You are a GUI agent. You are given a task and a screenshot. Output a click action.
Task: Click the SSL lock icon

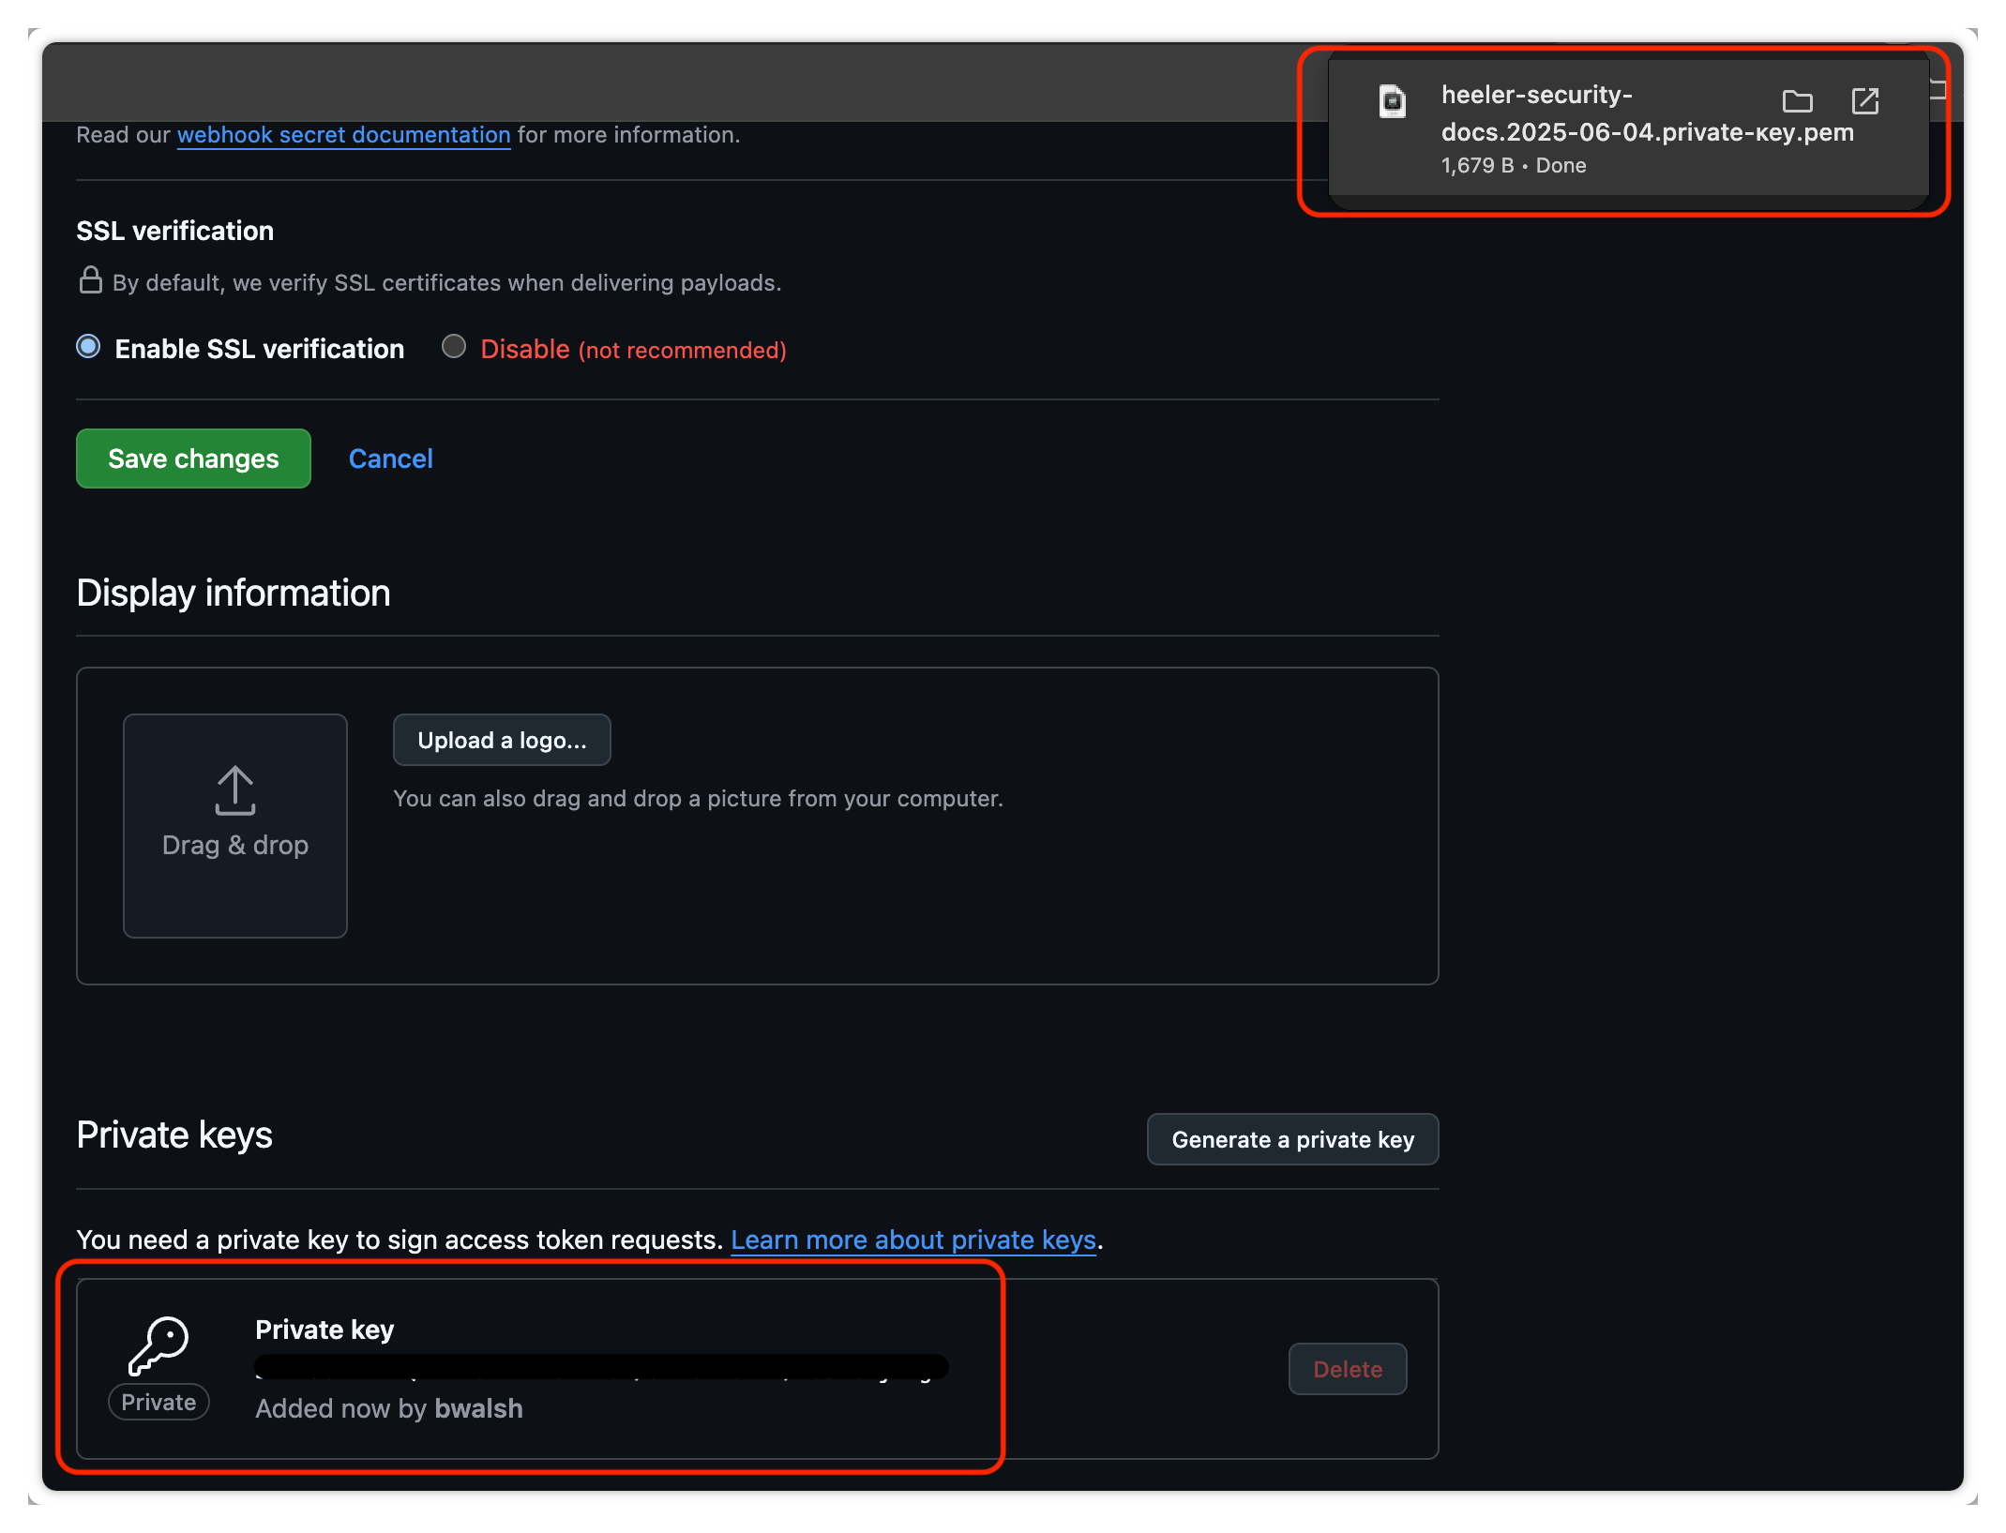pos(90,280)
